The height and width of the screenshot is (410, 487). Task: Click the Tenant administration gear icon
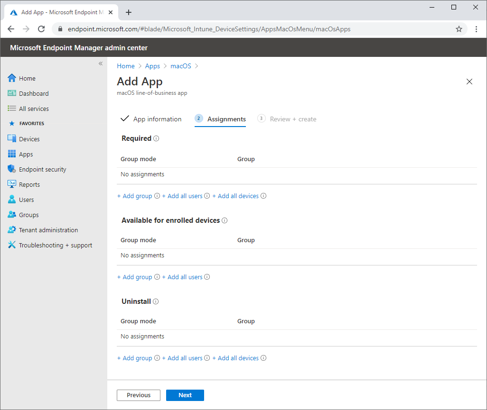(x=12, y=229)
